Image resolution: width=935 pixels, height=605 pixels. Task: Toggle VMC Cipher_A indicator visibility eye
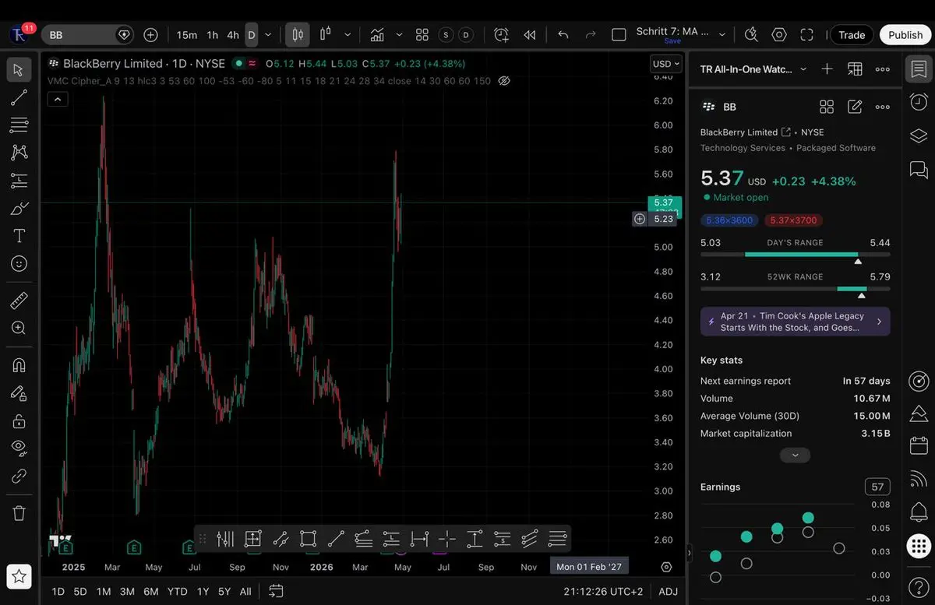click(504, 81)
